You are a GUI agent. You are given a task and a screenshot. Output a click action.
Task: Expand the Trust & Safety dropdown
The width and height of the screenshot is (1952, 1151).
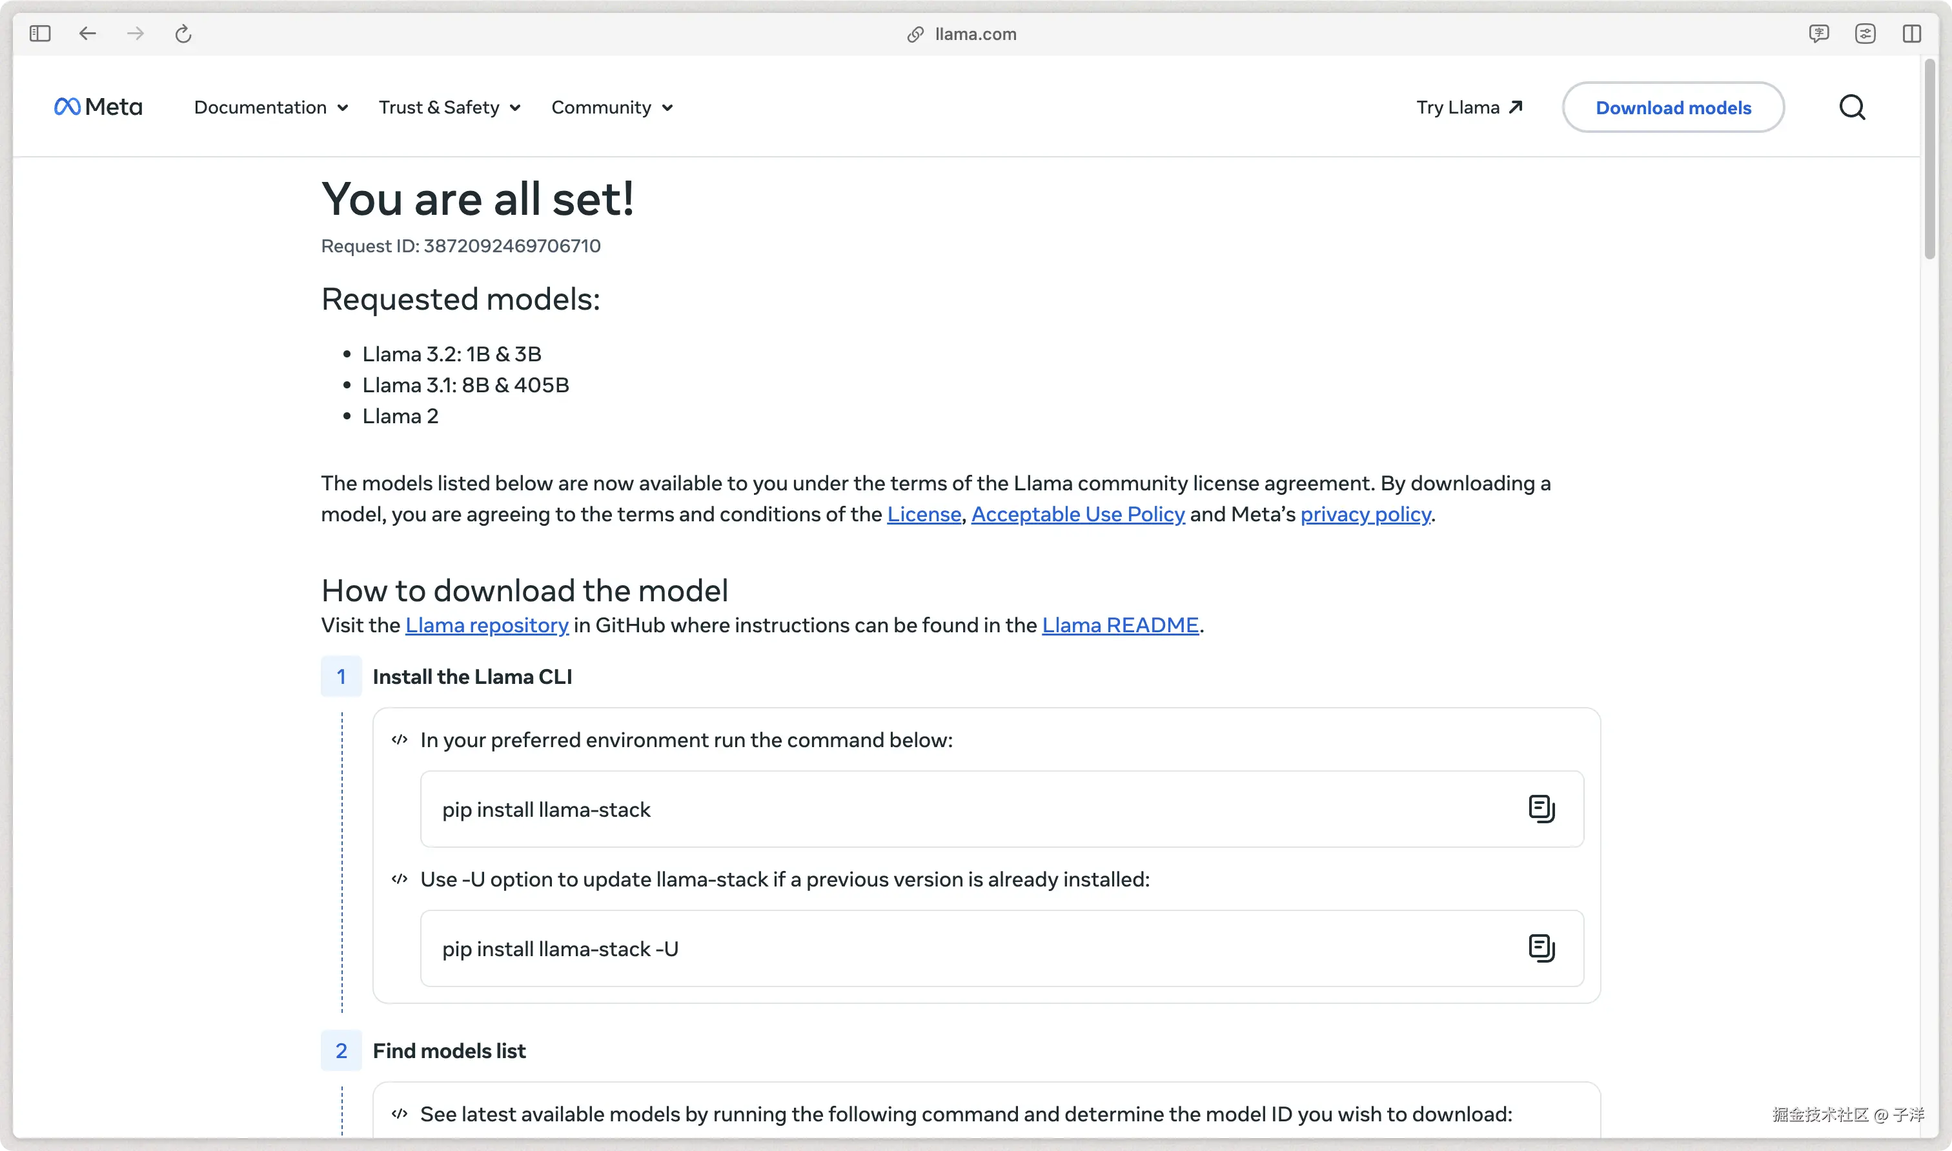pyautogui.click(x=449, y=107)
